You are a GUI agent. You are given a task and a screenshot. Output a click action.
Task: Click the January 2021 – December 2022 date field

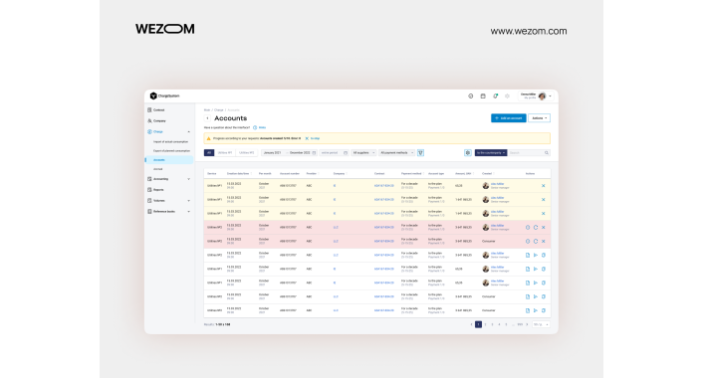pyautogui.click(x=289, y=153)
